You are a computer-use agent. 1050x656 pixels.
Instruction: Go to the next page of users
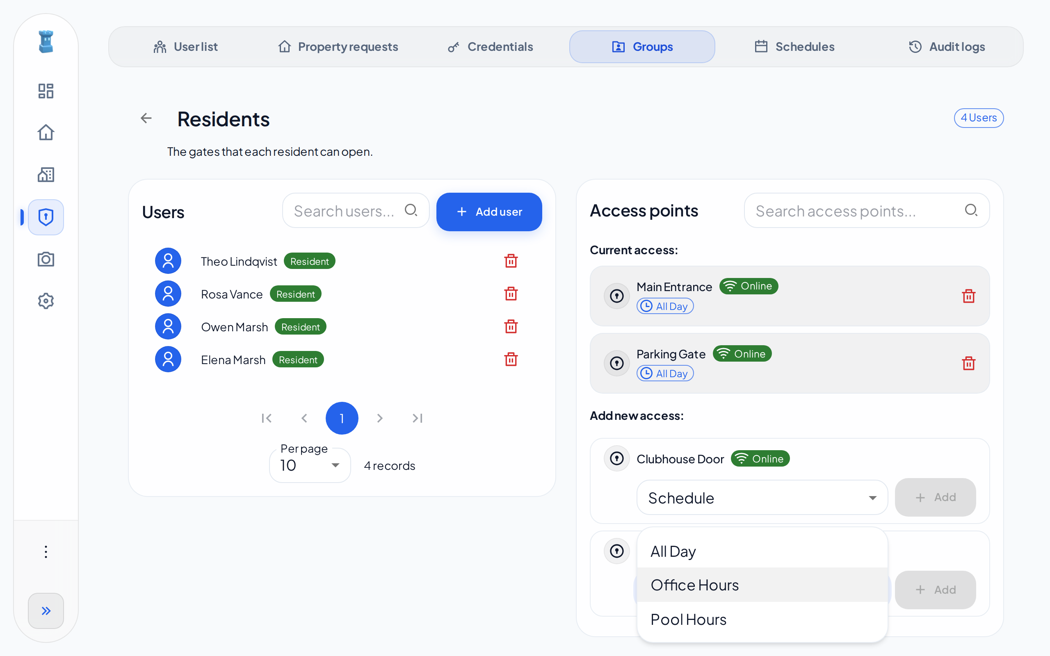[380, 418]
